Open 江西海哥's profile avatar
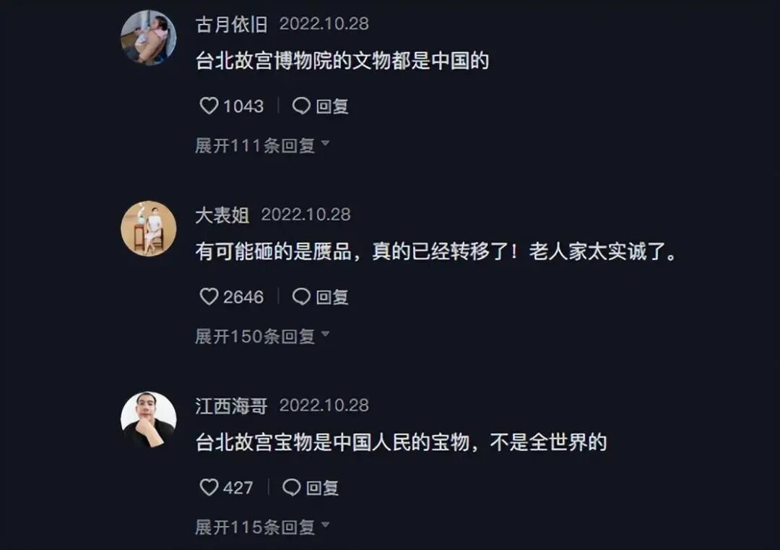 click(148, 420)
